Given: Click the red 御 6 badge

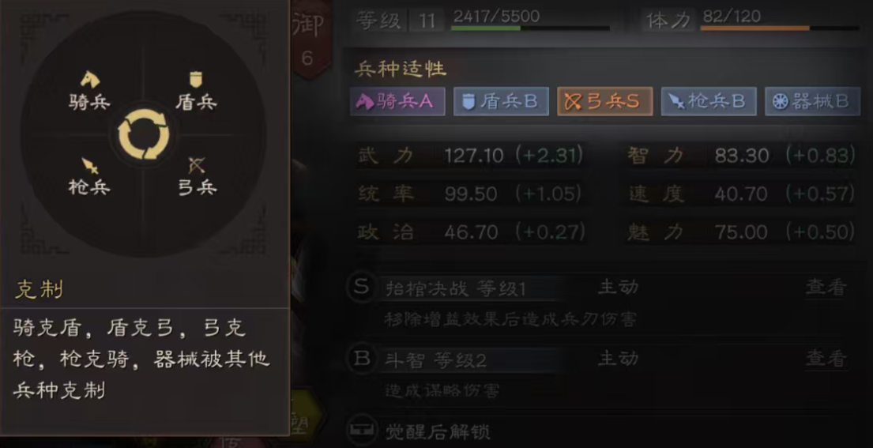Looking at the screenshot, I should coord(308,39).
